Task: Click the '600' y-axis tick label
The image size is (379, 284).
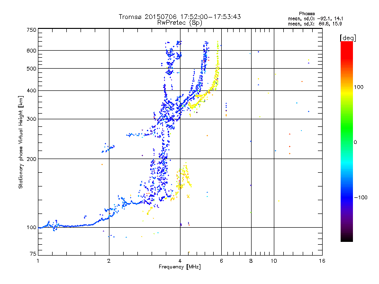Action: tap(31, 51)
